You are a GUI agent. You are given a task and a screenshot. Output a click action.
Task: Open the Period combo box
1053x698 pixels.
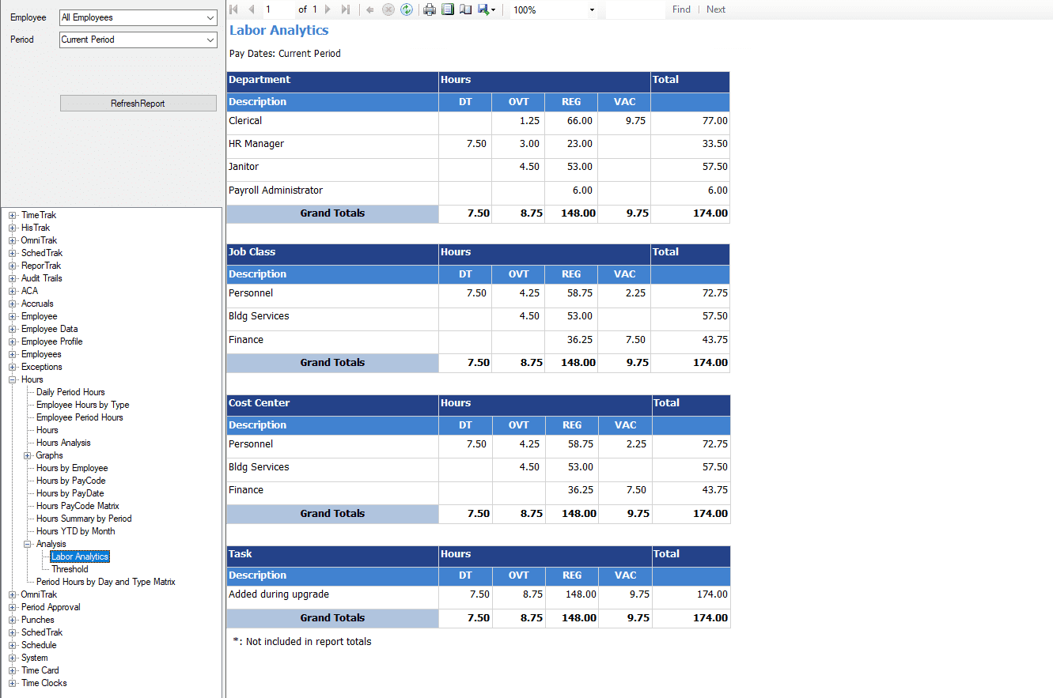click(138, 40)
